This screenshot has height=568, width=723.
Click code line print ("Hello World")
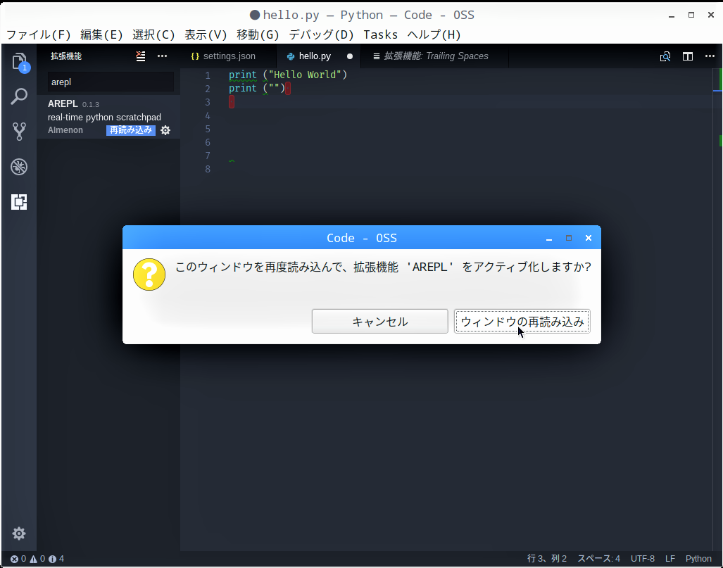[288, 75]
